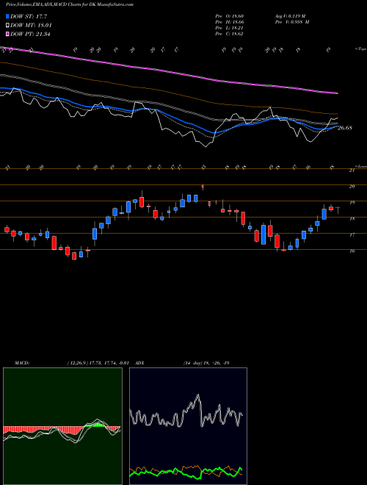Select the 'DOW ST: 17.7' legend text
Screen dimensions: 367x485
(x=29, y=16)
